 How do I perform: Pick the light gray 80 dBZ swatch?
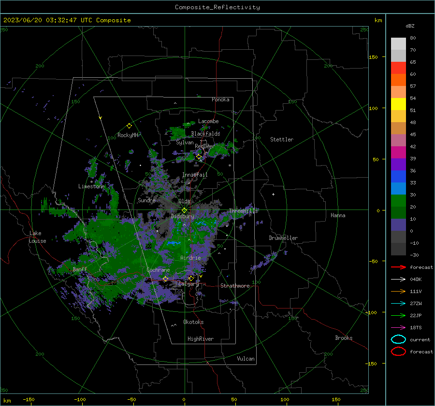(x=398, y=44)
